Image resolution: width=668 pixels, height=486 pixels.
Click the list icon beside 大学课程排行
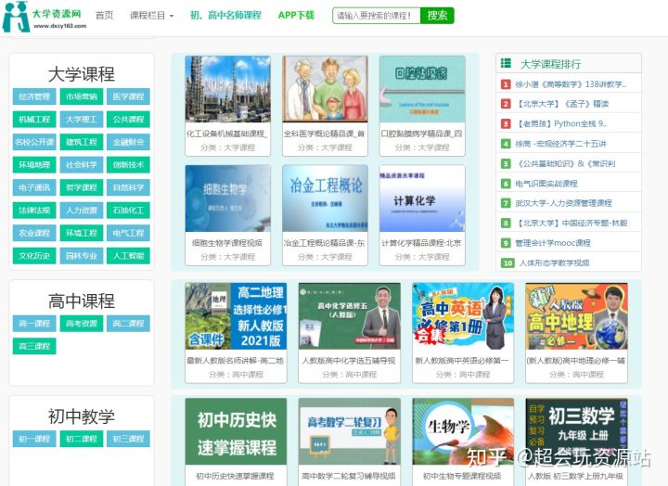(x=506, y=63)
